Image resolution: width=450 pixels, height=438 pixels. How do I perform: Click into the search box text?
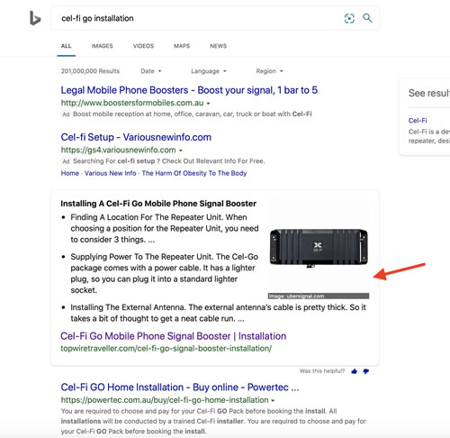click(x=97, y=18)
